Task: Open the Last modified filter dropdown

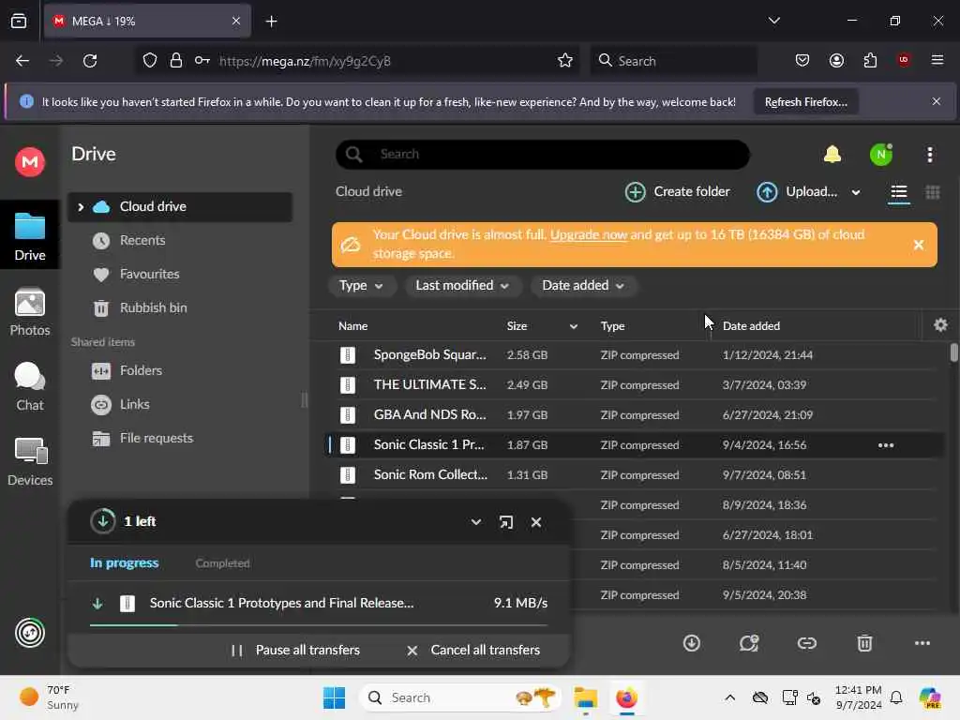Action: point(462,286)
